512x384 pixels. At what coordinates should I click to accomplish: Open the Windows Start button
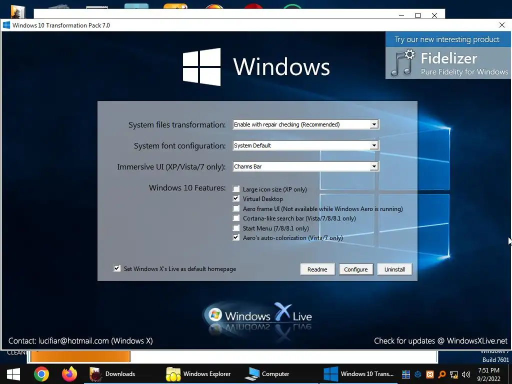point(13,374)
